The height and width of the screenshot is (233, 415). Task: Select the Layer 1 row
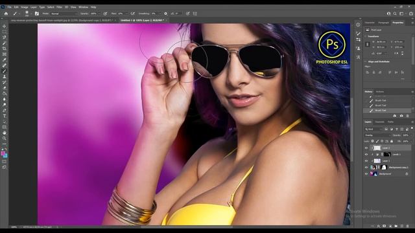click(388, 161)
